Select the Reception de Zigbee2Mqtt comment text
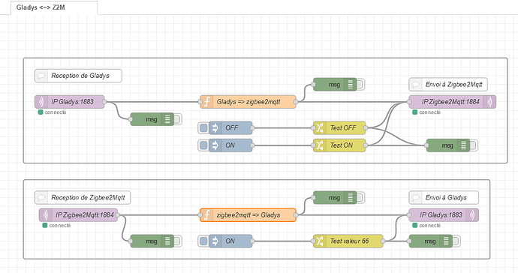518x273 pixels. [88, 198]
